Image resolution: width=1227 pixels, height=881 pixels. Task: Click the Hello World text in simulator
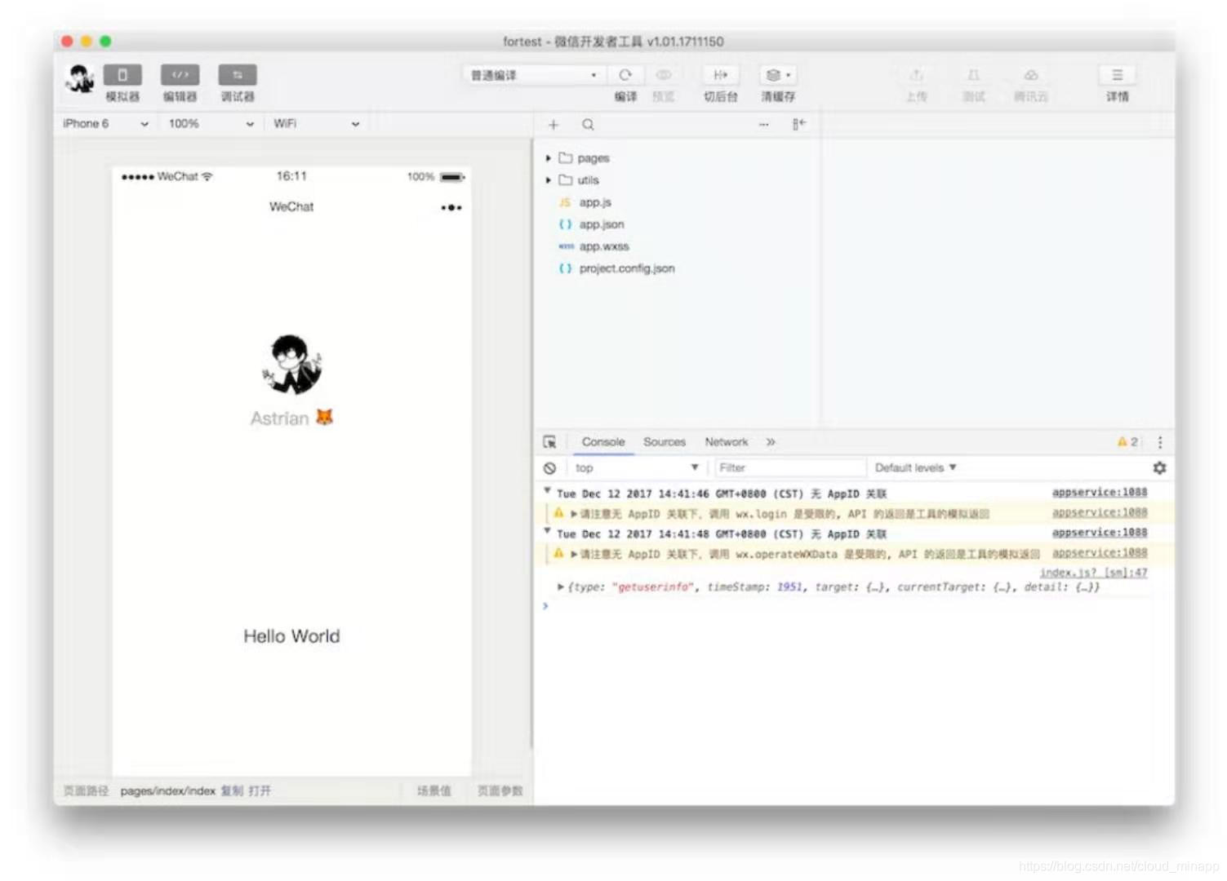coord(291,636)
